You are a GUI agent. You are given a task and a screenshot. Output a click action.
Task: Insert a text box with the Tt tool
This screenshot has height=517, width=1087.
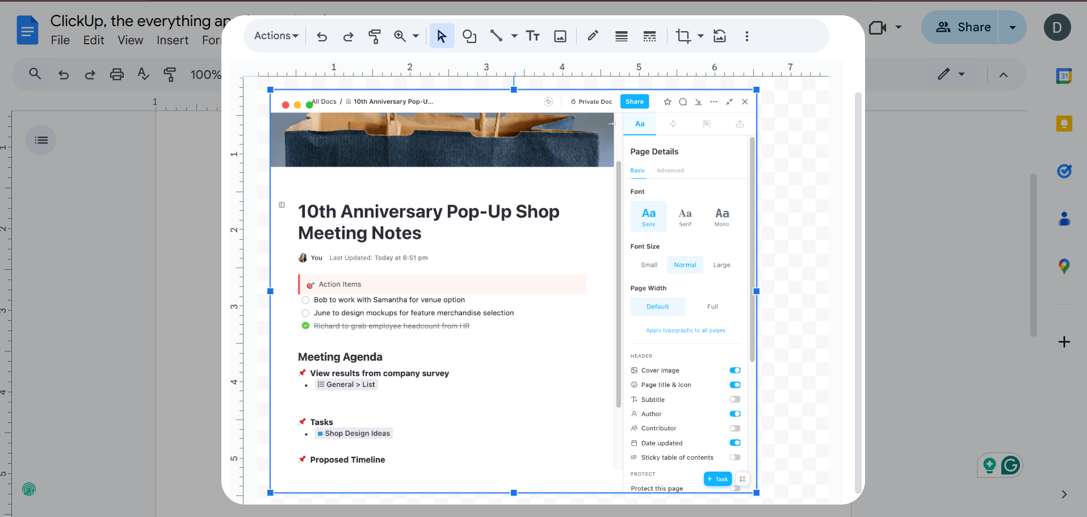pyautogui.click(x=532, y=36)
